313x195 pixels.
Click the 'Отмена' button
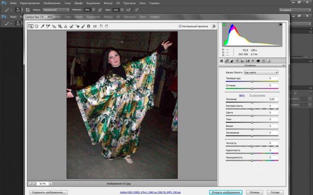tap(254, 192)
